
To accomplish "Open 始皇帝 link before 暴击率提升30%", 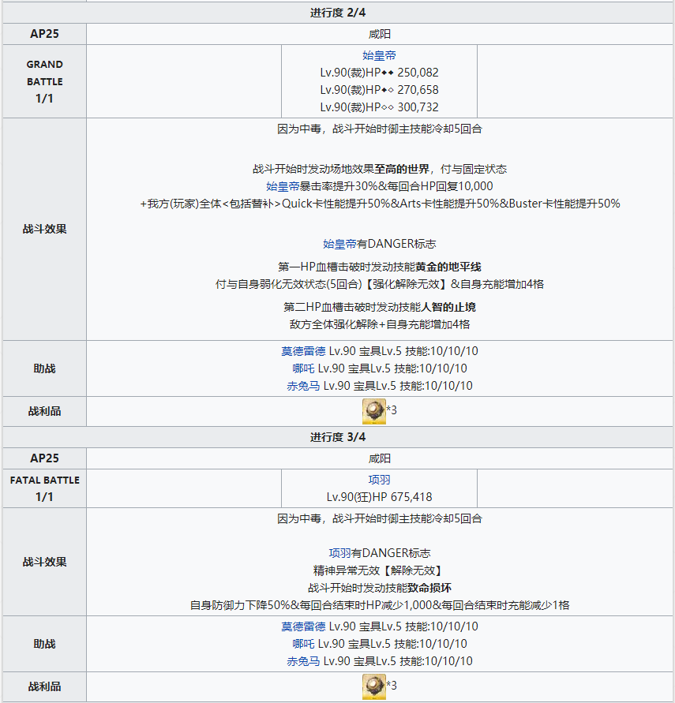I will coord(283,186).
